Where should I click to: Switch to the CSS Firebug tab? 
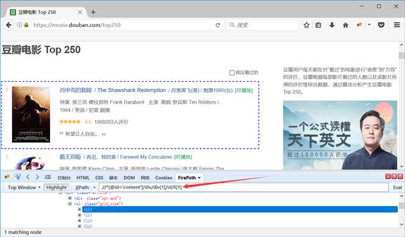tap(99, 178)
